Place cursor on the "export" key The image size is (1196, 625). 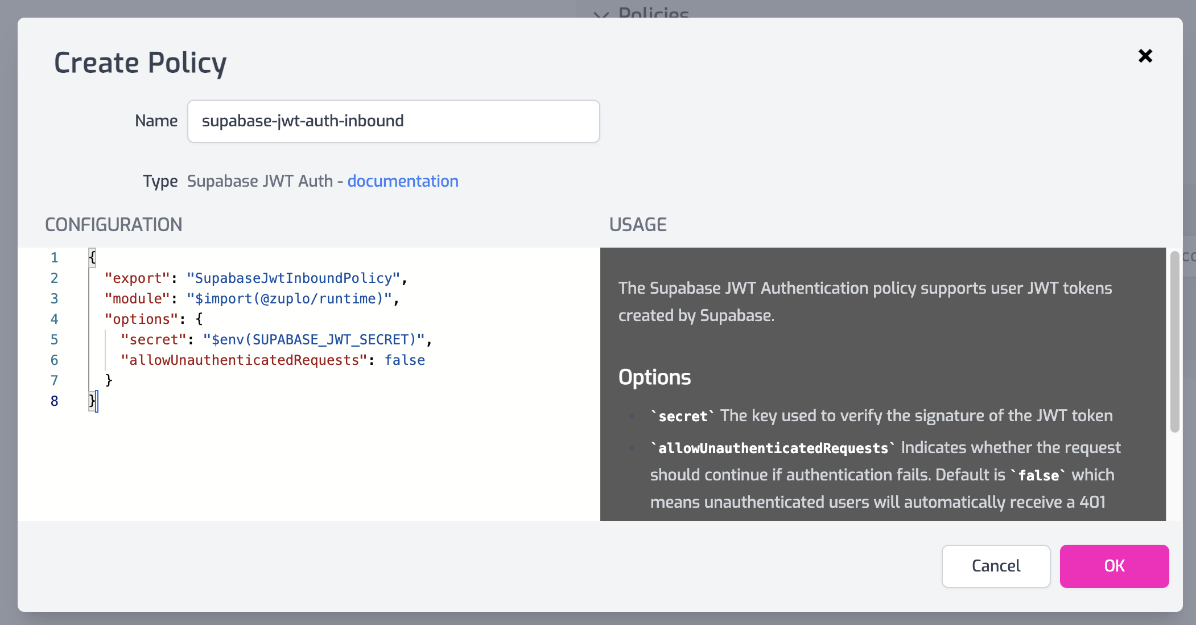point(137,278)
